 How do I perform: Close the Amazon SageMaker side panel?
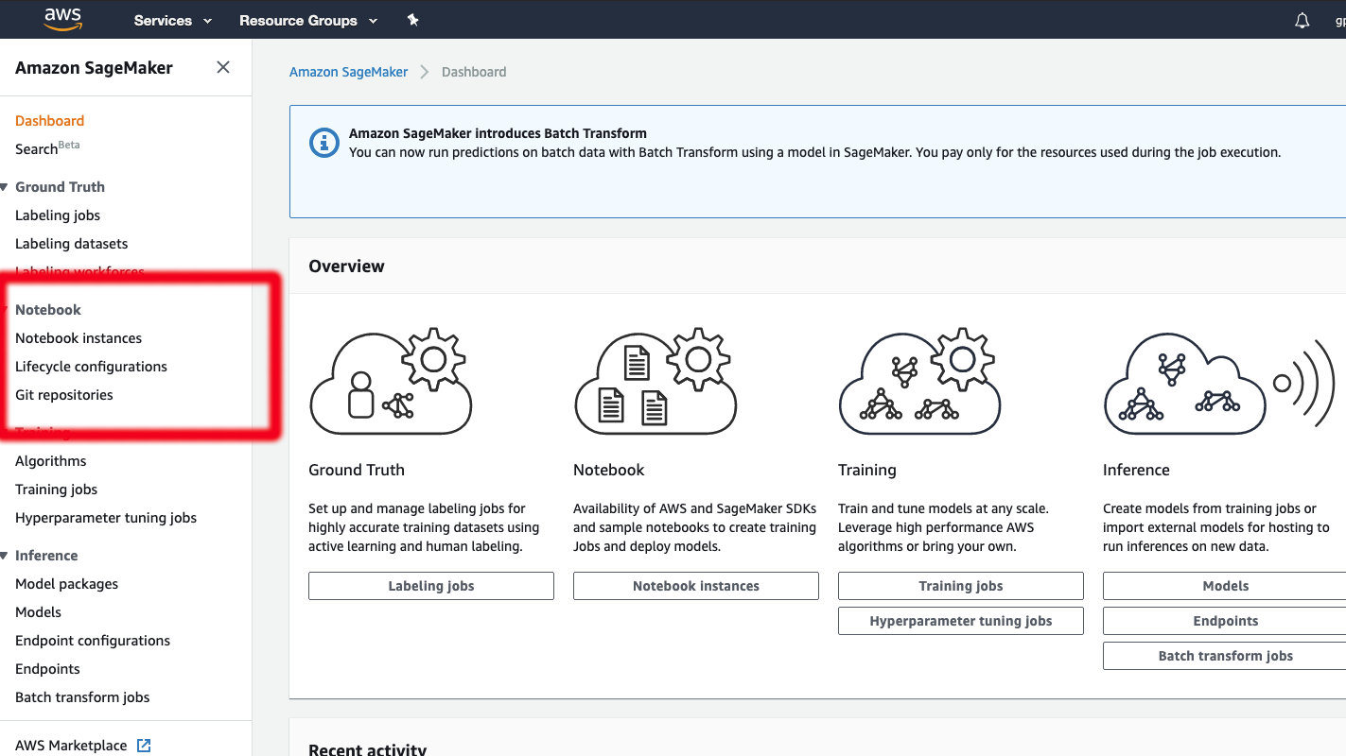(x=223, y=67)
